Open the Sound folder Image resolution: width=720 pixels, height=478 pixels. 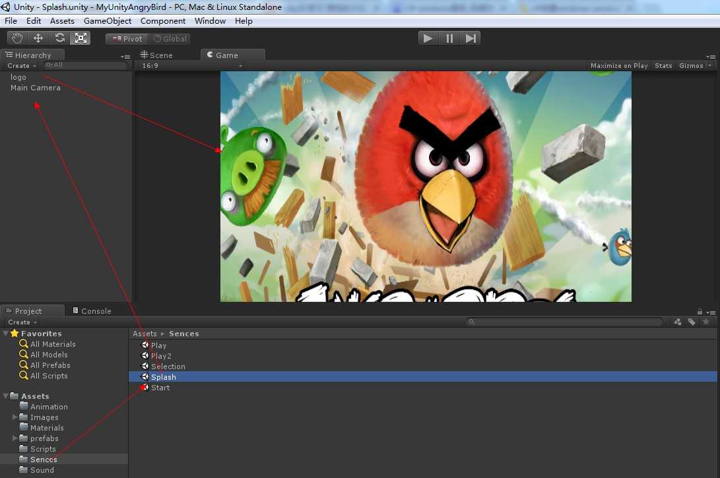point(42,470)
